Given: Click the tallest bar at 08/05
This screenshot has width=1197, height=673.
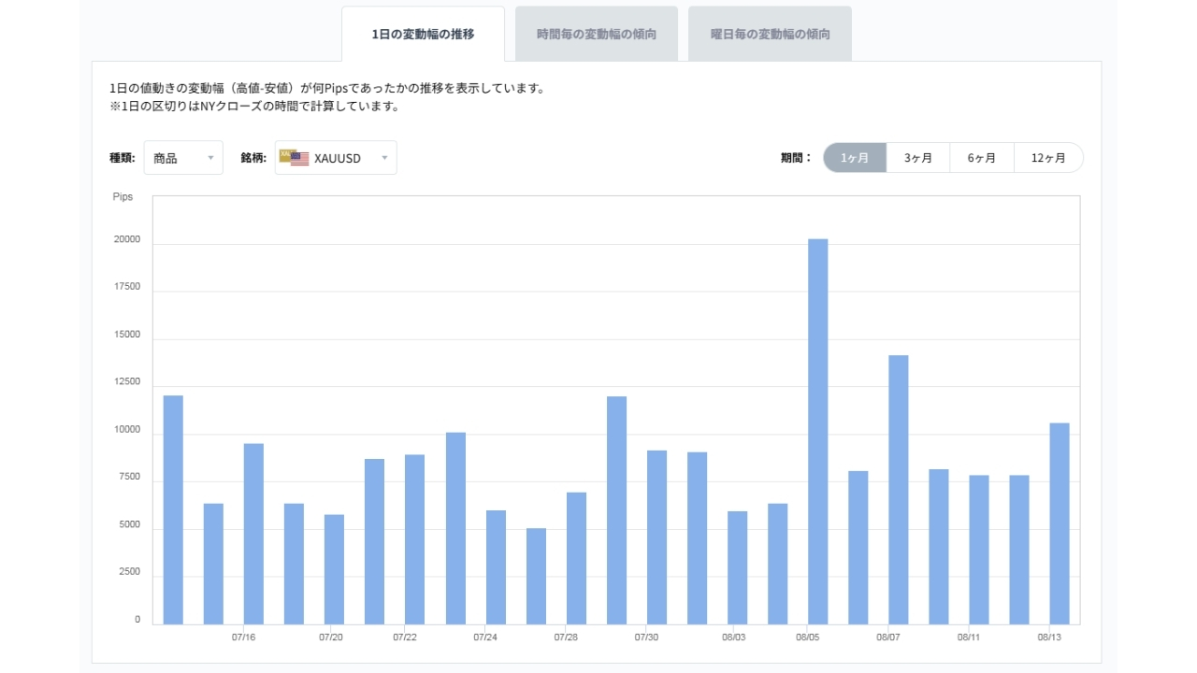Looking at the screenshot, I should click(x=818, y=432).
